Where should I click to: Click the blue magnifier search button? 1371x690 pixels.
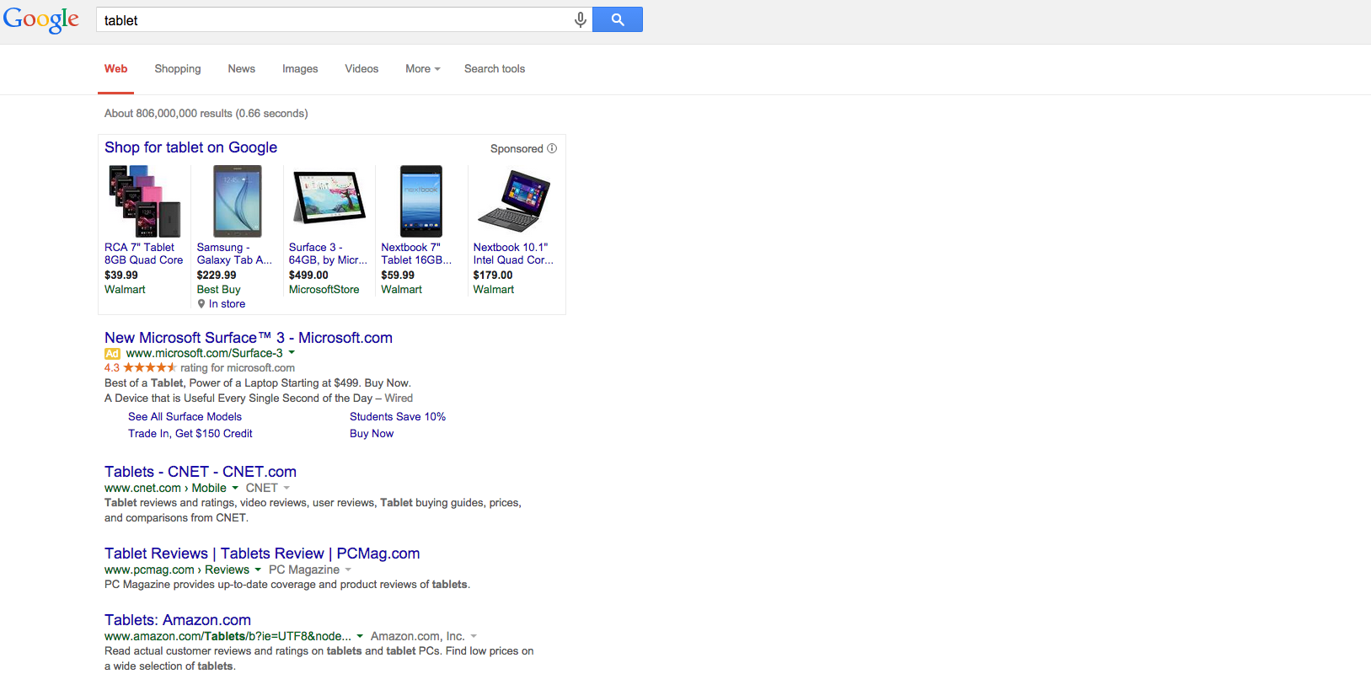[618, 19]
